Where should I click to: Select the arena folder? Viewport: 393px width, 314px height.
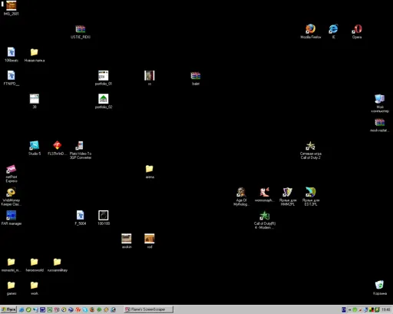[x=150, y=169]
